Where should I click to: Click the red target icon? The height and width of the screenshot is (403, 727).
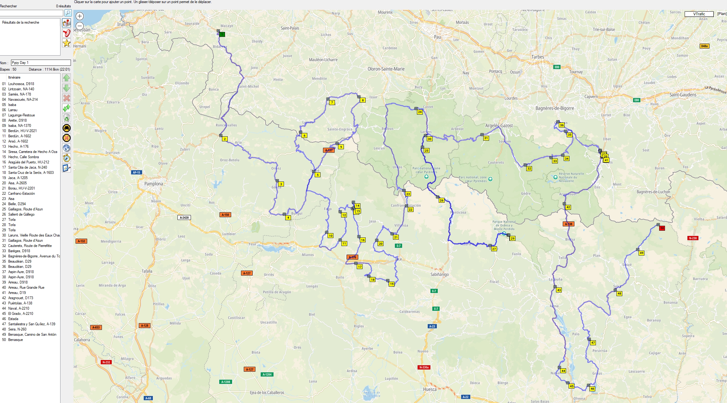click(67, 33)
